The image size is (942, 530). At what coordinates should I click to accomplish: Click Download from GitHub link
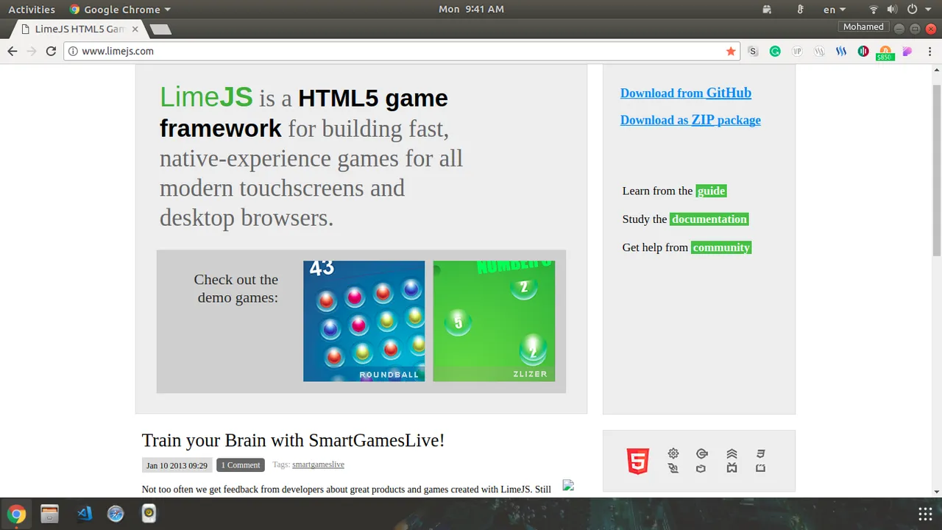(x=686, y=93)
